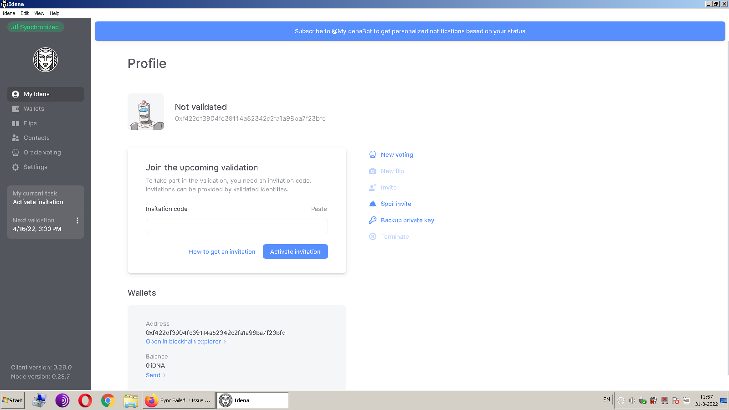Click the Idena logo in the sidebar
The image size is (729, 410).
(x=46, y=60)
